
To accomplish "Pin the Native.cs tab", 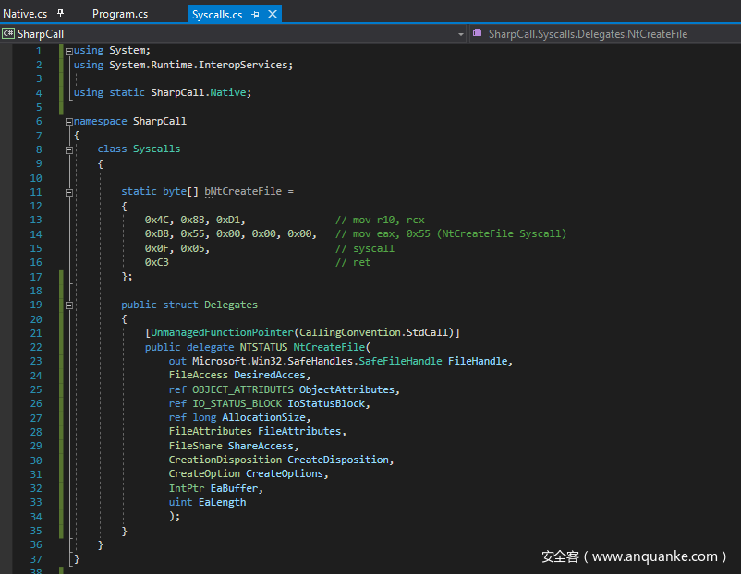I will 61,14.
